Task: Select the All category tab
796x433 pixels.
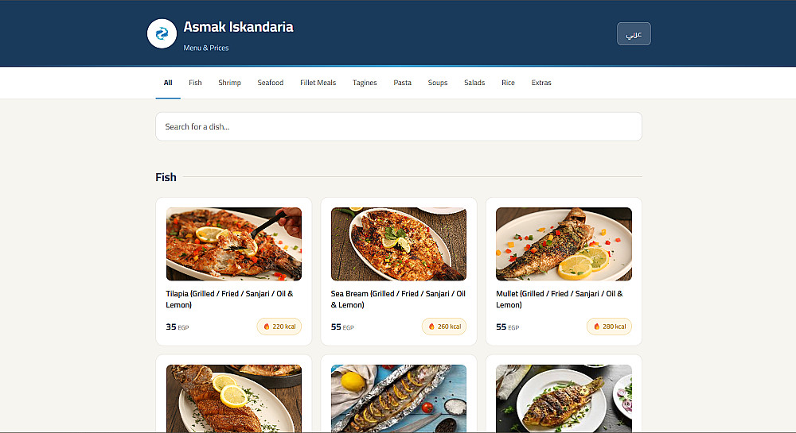Action: [x=168, y=83]
